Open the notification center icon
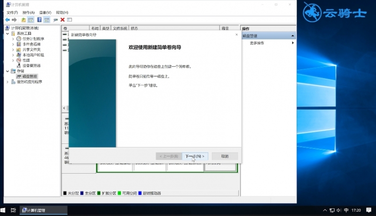The image size is (376, 216). [x=369, y=210]
